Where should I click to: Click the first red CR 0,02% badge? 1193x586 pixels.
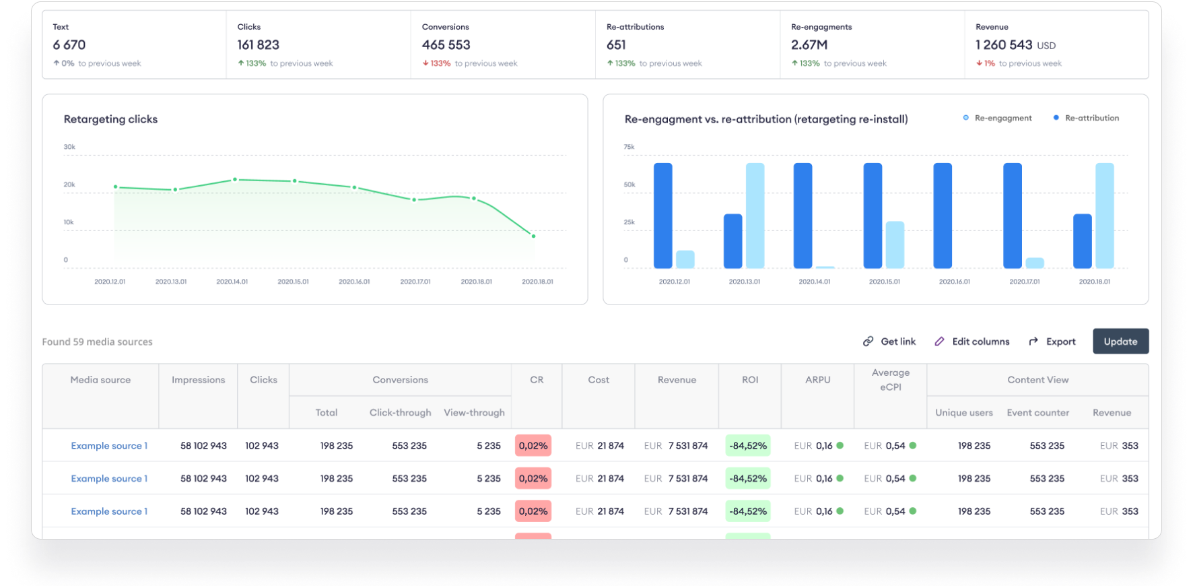tap(533, 446)
